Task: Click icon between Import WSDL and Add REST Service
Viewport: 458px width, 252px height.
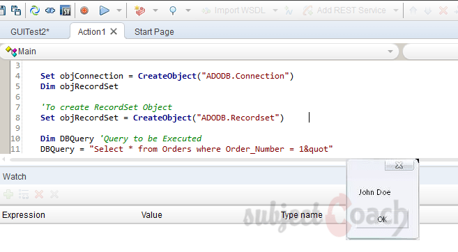Action: pos(289,11)
